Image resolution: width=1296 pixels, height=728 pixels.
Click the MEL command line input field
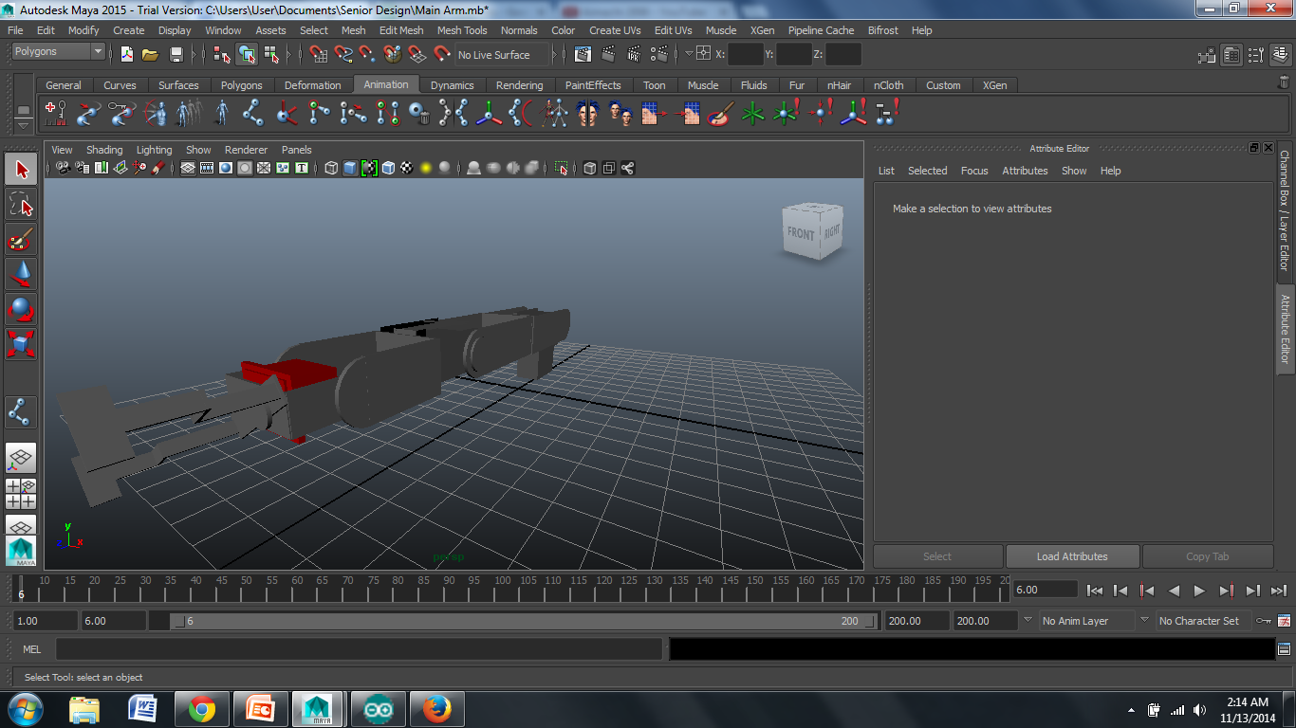[x=359, y=649]
